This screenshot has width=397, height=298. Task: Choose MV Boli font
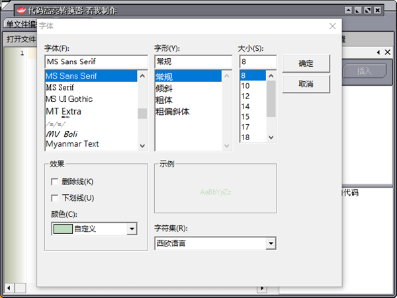pyautogui.click(x=62, y=133)
